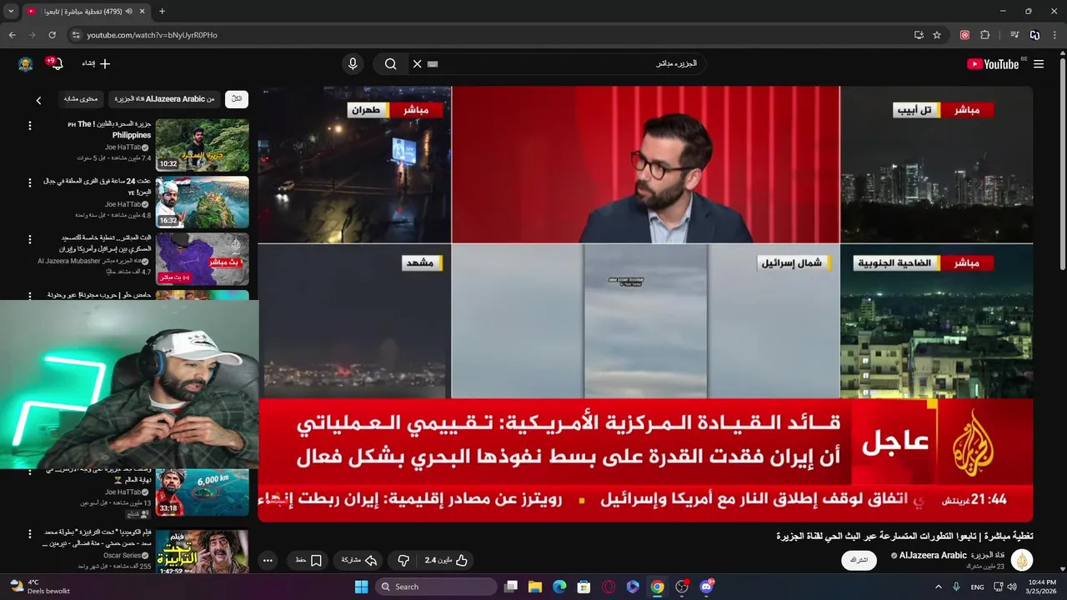Focus the YouTube search input field
This screenshot has height=600, width=1067.
pos(559,64)
